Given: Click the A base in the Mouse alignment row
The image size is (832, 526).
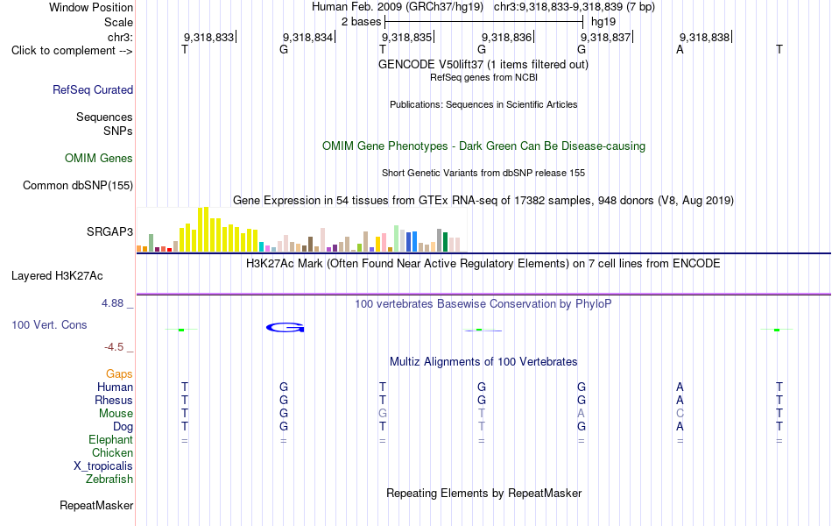Looking at the screenshot, I should click(581, 414).
